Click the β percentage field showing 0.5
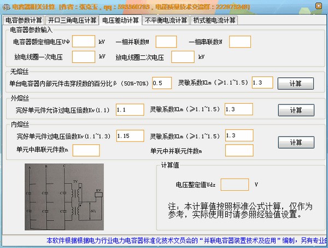 [162, 83]
